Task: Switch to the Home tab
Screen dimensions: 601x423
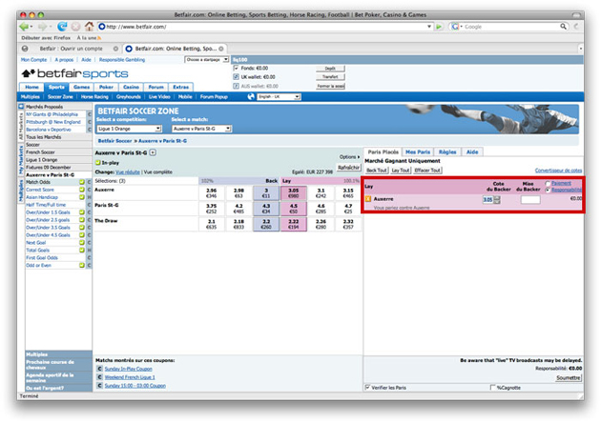Action: point(31,88)
